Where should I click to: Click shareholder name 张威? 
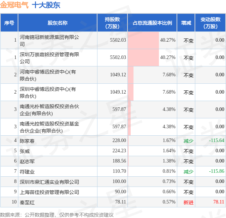25,151
